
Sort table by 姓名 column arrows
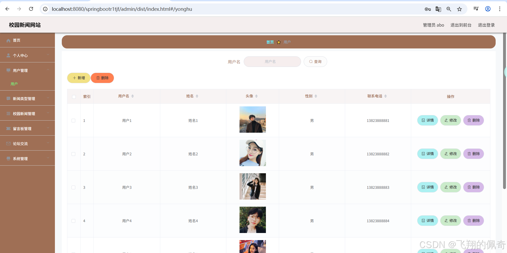pos(197,96)
